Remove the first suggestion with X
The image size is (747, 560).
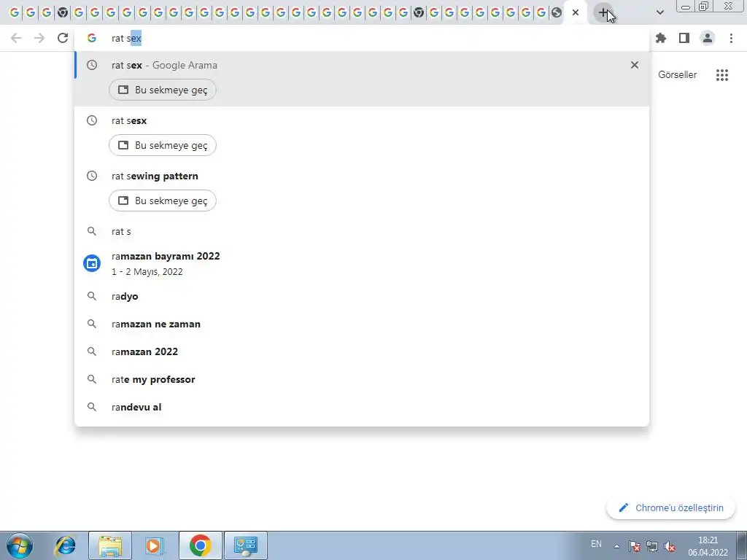click(x=635, y=65)
